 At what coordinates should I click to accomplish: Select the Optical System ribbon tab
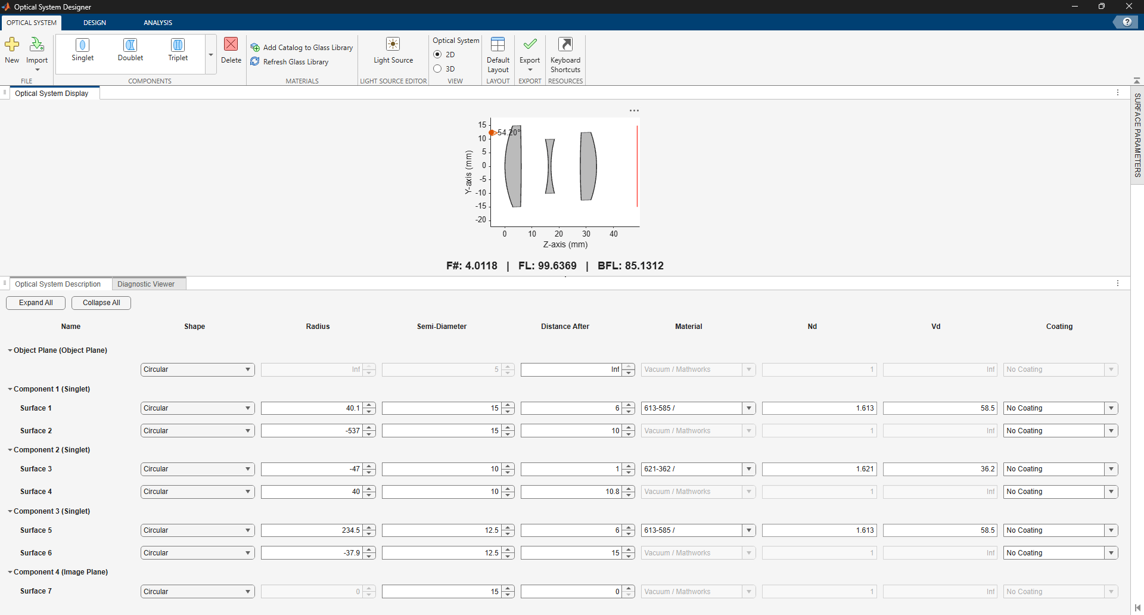point(32,23)
